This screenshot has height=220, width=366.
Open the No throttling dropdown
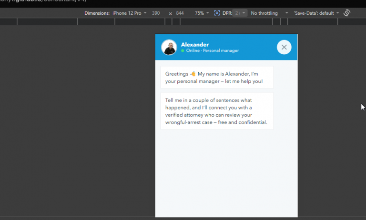[269, 13]
